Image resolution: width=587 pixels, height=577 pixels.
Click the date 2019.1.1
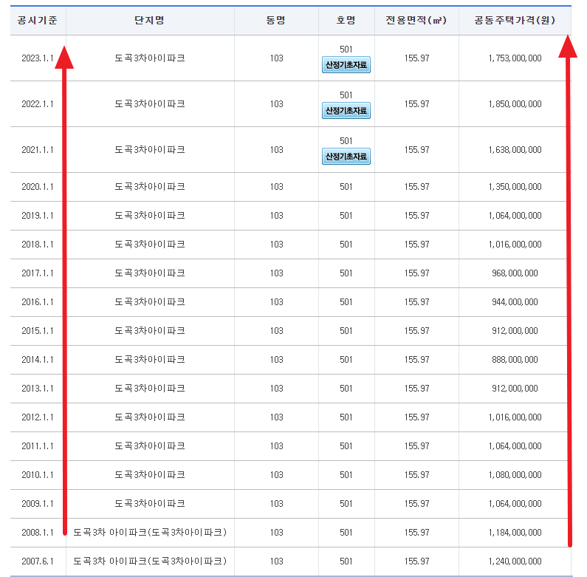click(38, 216)
